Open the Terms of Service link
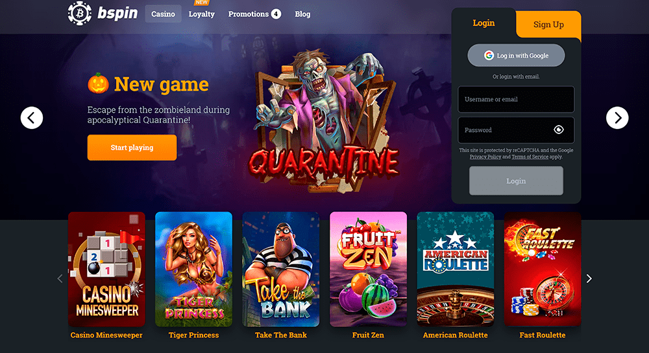This screenshot has height=353, width=649. coord(530,157)
